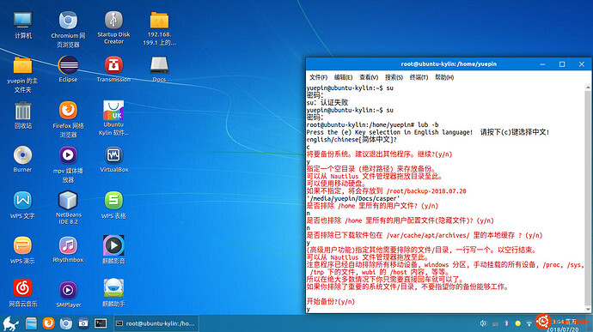Open 搜索(S) menu in terminal
The height and width of the screenshot is (332, 593).
394,77
